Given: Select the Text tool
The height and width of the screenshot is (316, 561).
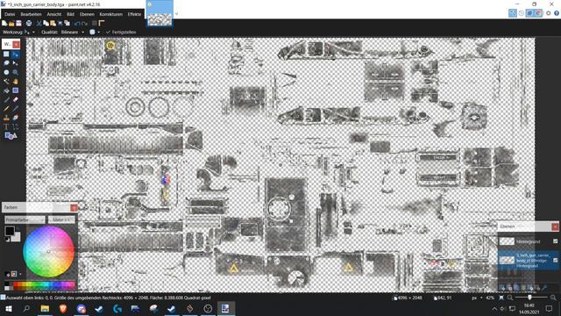Looking at the screenshot, I should (6, 126).
